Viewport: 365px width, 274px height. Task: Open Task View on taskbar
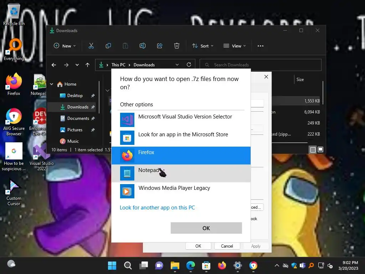pyautogui.click(x=144, y=265)
